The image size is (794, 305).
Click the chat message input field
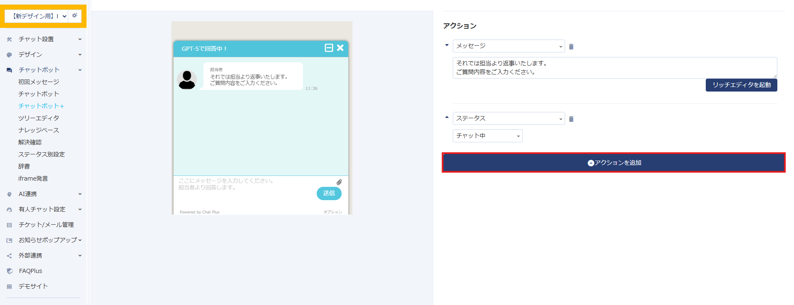(x=246, y=187)
